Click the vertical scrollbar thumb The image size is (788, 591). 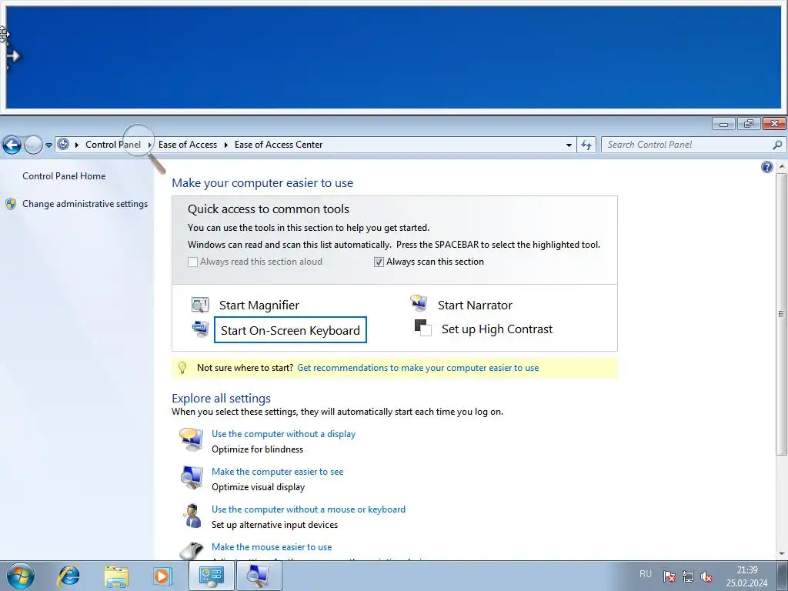[782, 314]
